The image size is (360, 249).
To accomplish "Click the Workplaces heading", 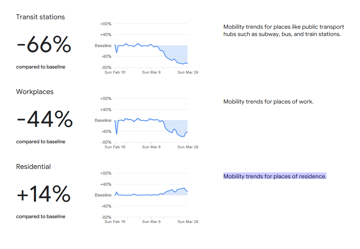I will (35, 92).
